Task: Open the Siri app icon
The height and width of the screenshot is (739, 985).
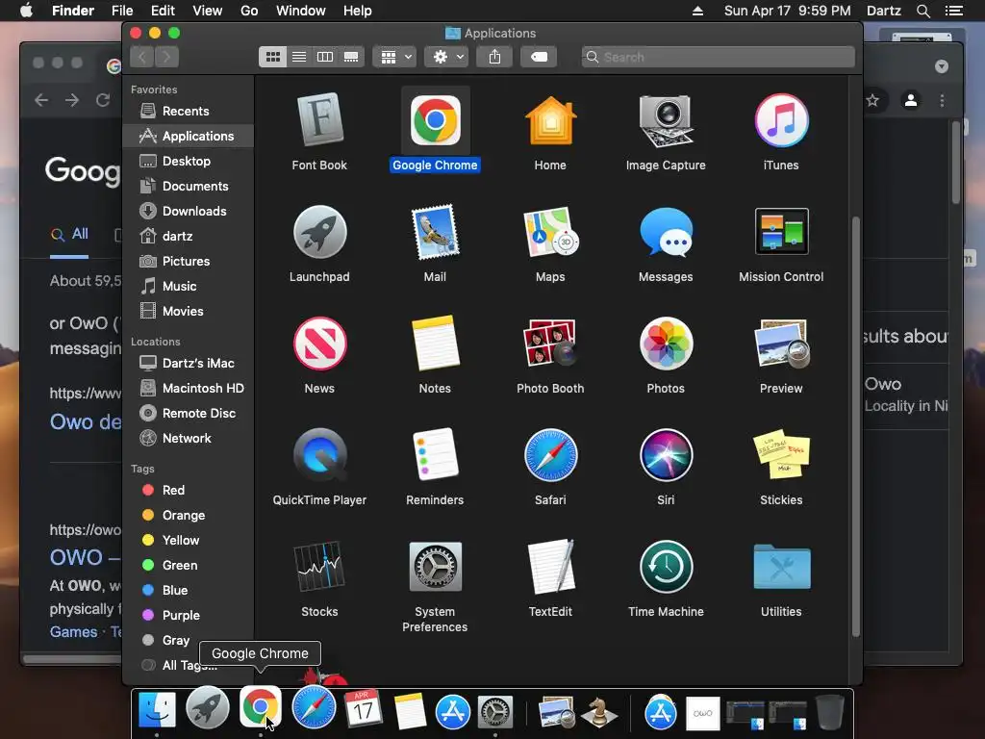Action: [x=666, y=455]
